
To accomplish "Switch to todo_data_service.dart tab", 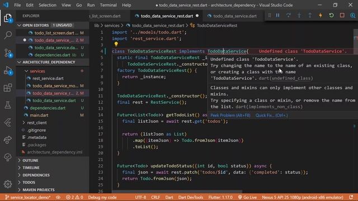I will 234,16.
